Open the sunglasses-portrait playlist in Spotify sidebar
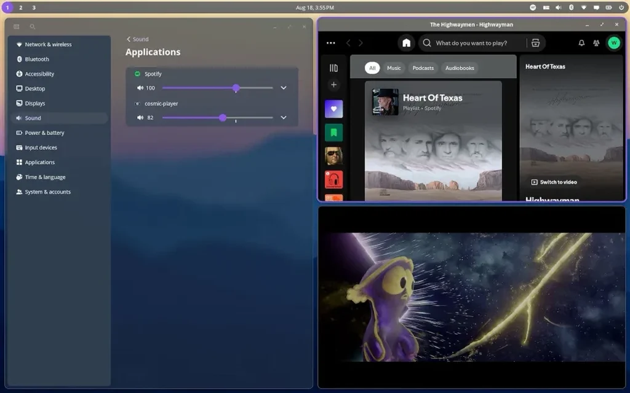 pos(333,156)
